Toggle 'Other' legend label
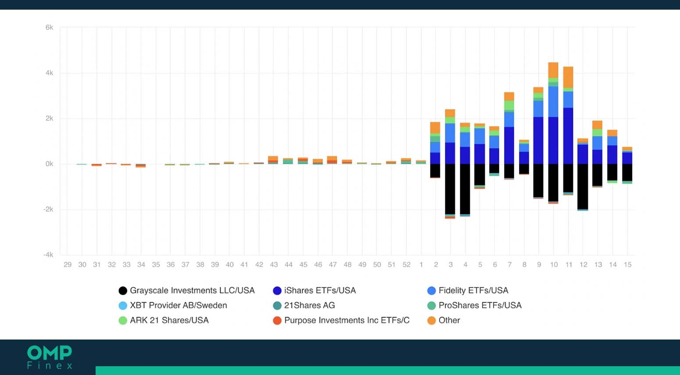680x375 pixels. tap(449, 320)
